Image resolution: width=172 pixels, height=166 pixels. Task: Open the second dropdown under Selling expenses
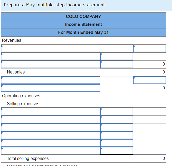pos(51,119)
